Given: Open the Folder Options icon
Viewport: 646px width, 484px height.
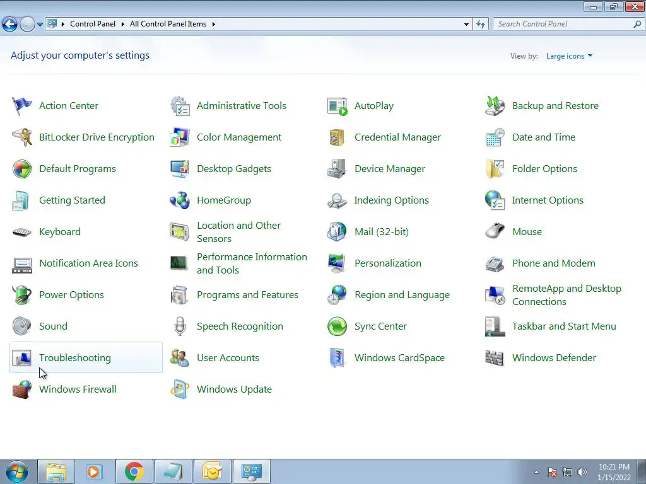Looking at the screenshot, I should tap(495, 169).
